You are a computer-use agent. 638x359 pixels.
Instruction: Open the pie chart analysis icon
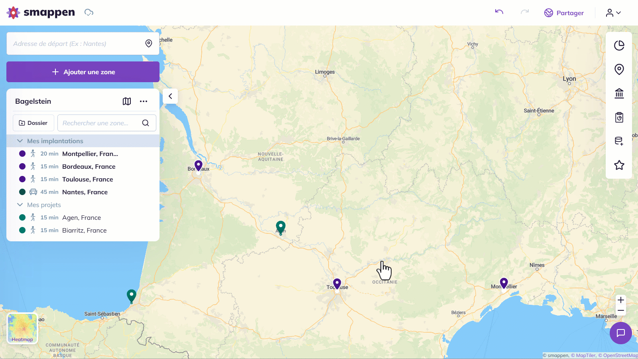(619, 45)
